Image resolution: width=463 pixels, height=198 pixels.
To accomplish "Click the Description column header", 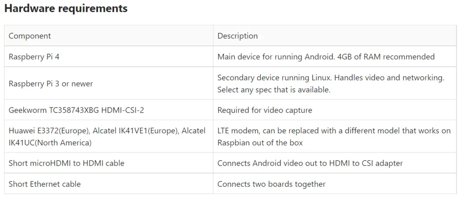I will (x=237, y=36).
